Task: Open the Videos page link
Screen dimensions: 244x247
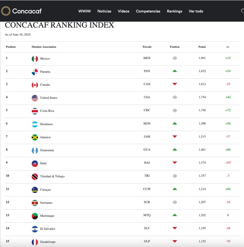Action: pyautogui.click(x=124, y=11)
